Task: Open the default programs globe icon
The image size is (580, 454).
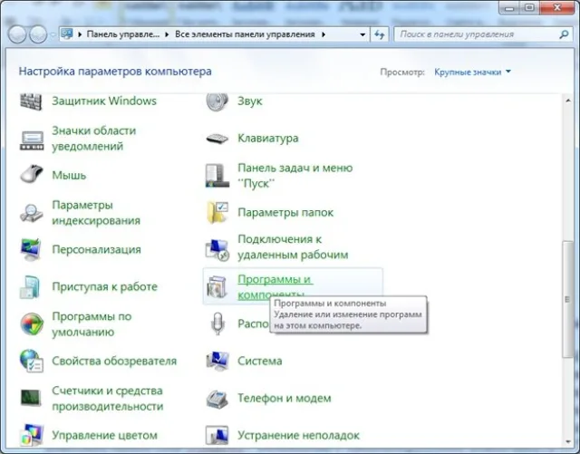Action: pyautogui.click(x=32, y=324)
